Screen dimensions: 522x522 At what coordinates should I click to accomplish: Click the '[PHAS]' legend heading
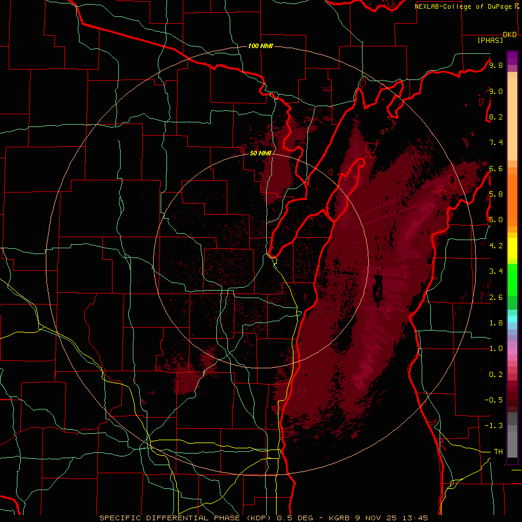click(x=490, y=40)
